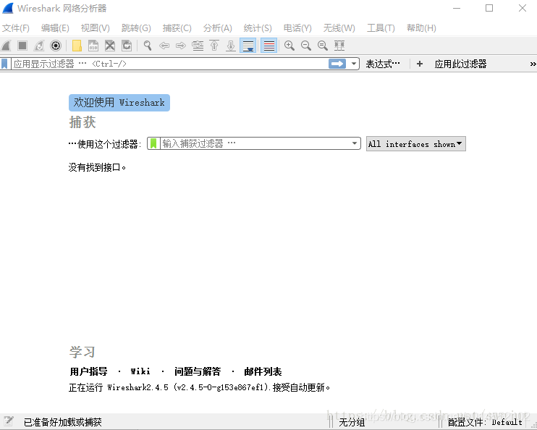Open 问题与解答 Q&A link

tap(198, 371)
